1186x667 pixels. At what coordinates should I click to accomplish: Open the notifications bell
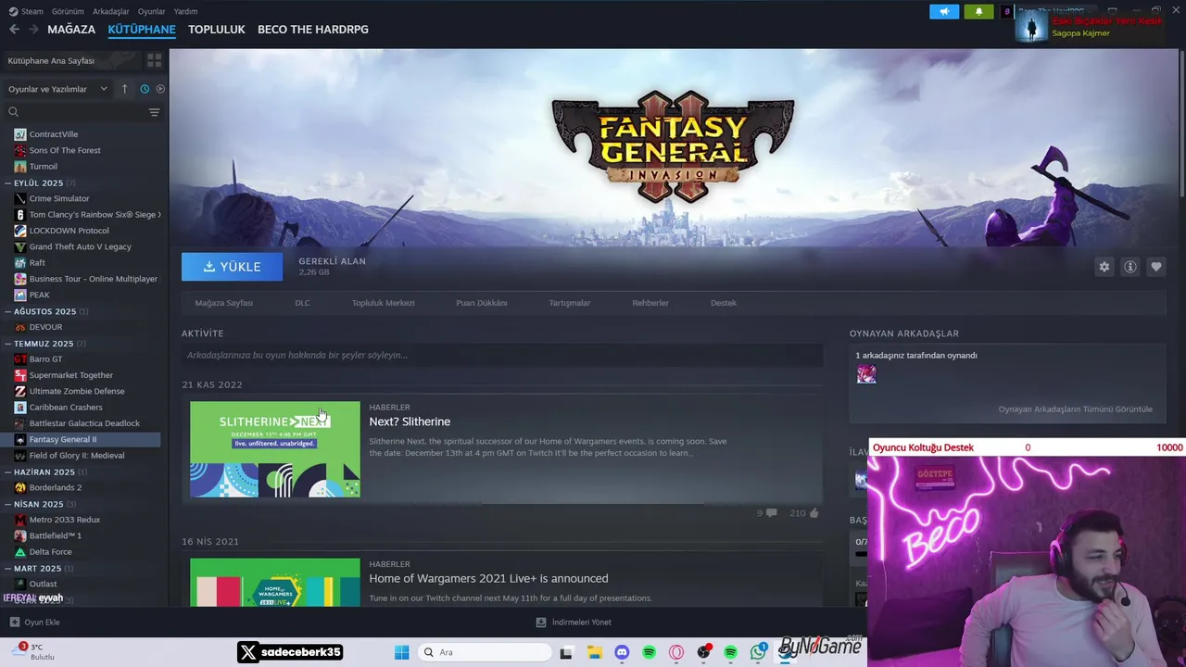point(978,11)
